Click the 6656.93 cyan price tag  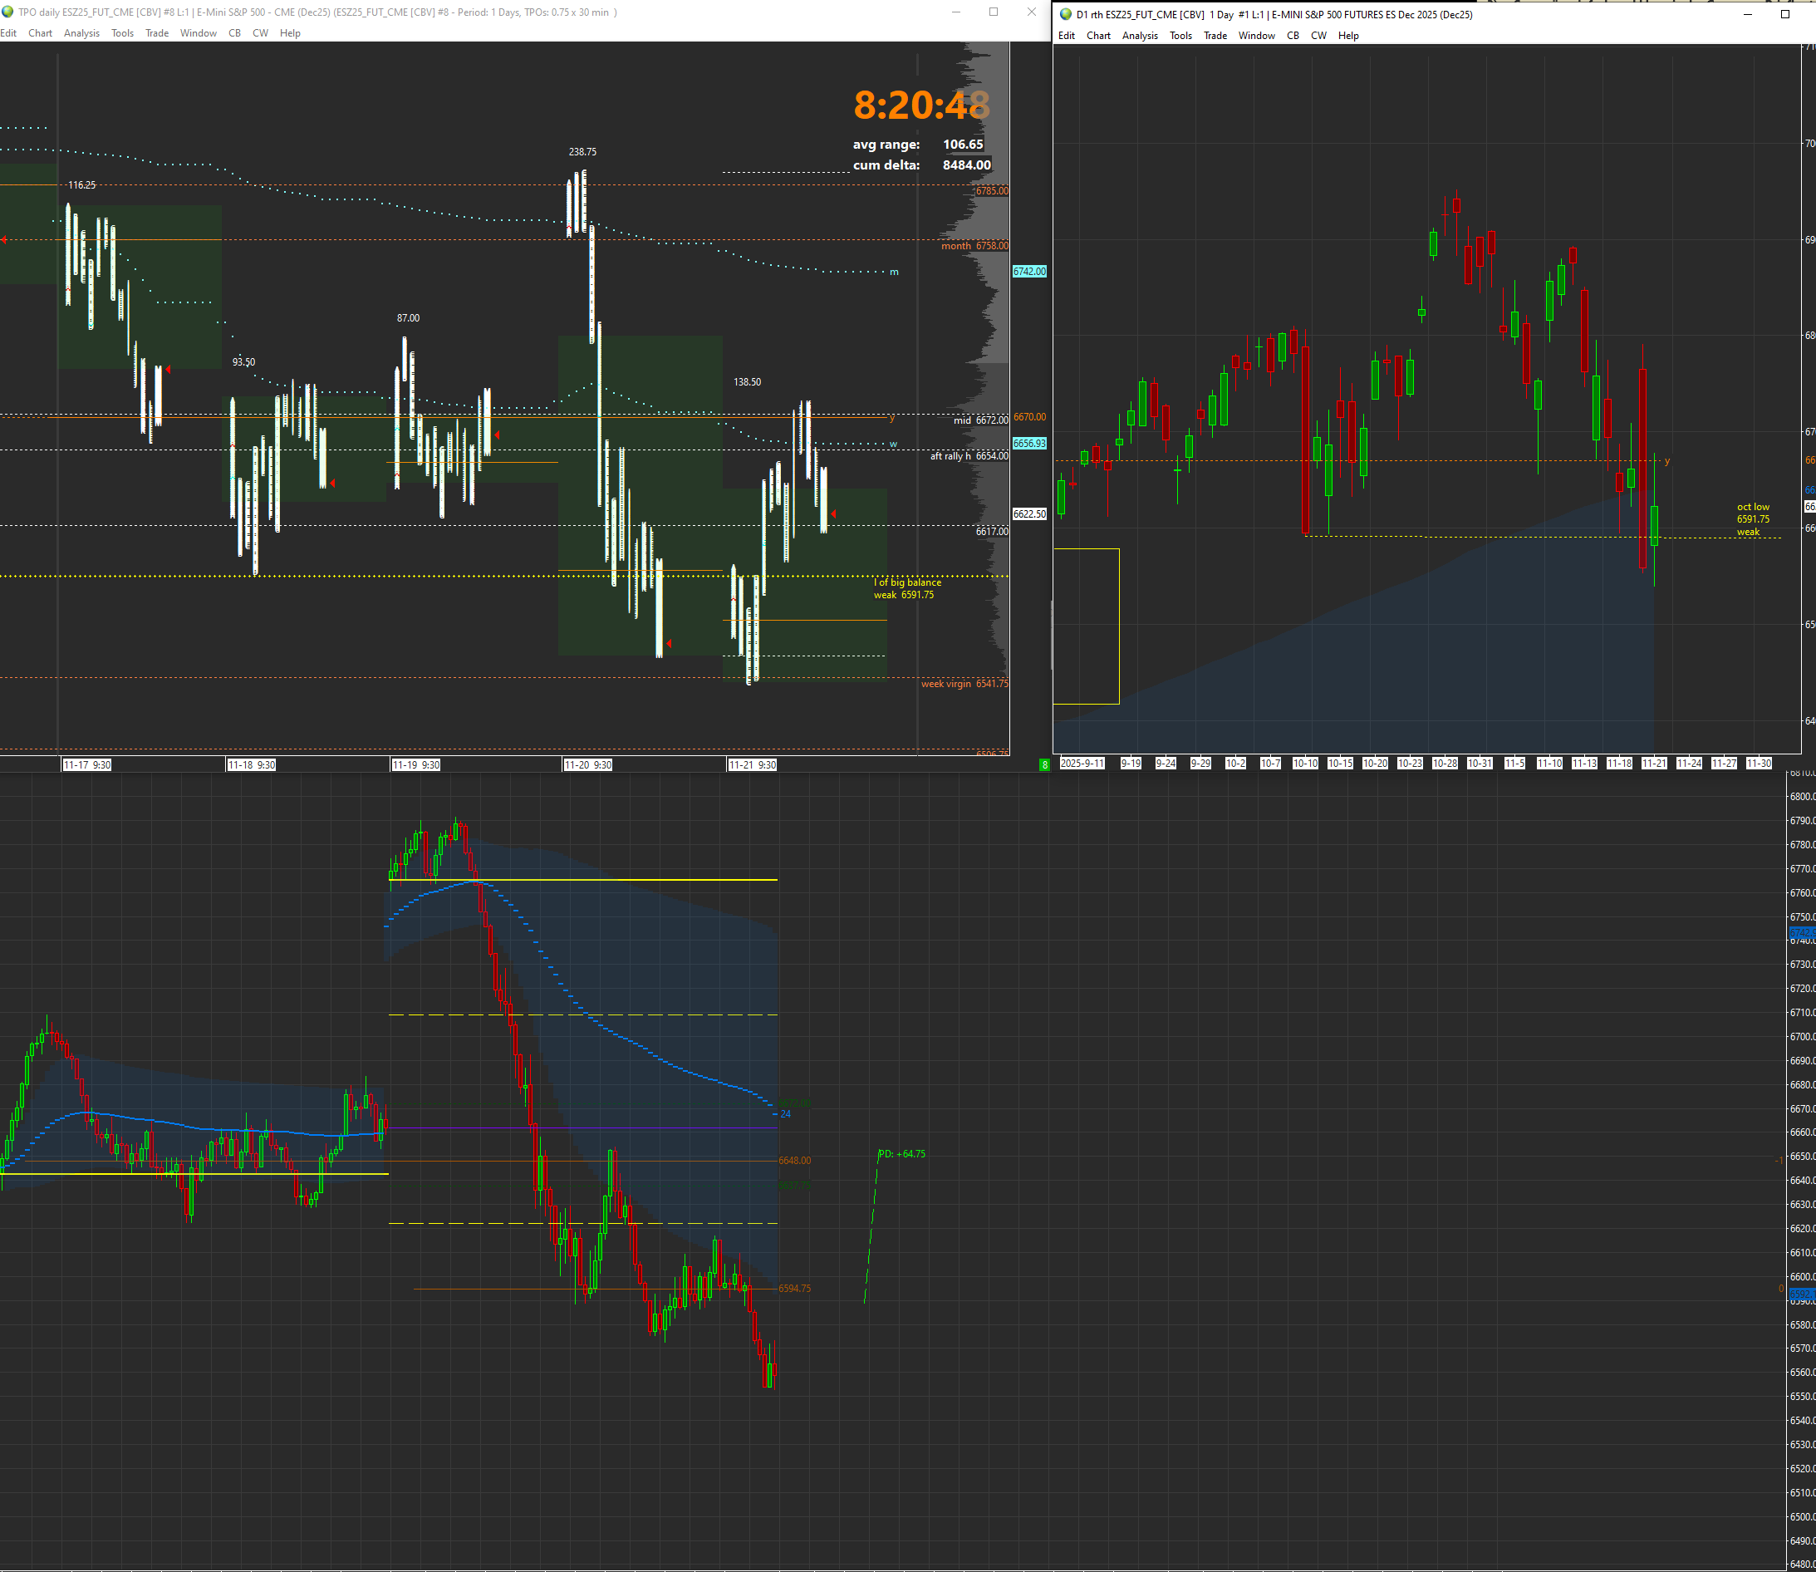1029,444
